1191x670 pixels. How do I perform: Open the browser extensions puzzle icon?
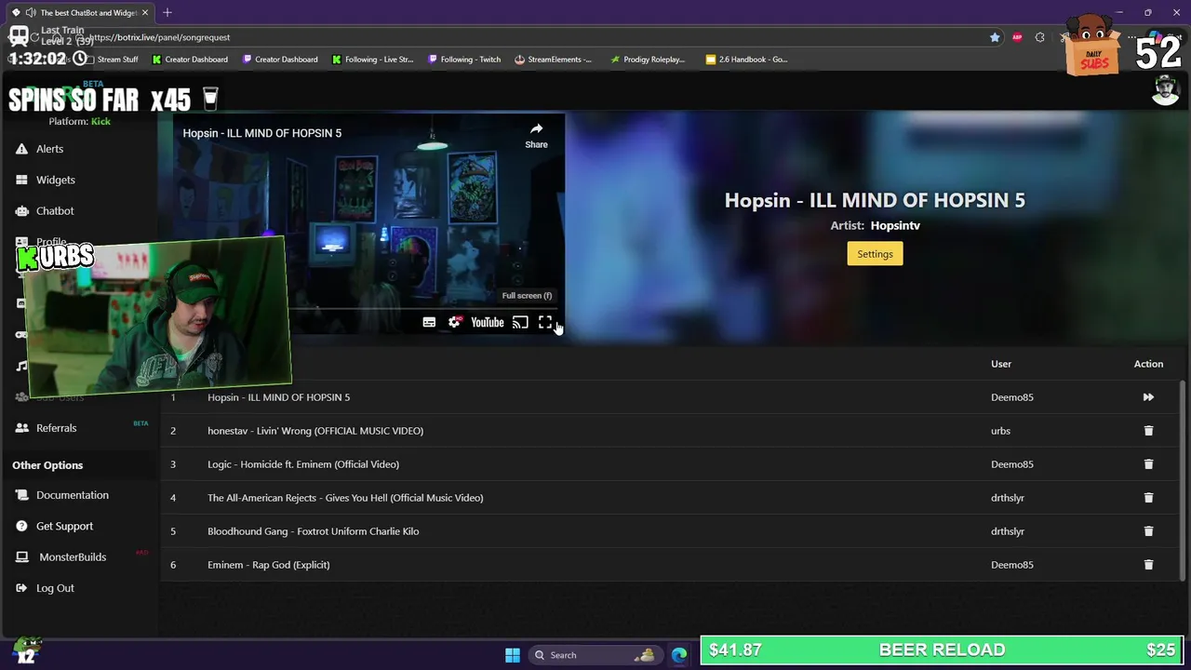(1040, 37)
